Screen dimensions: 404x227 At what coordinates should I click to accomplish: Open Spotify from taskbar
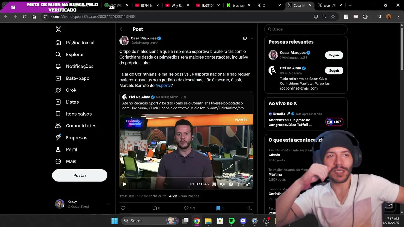coord(231,221)
